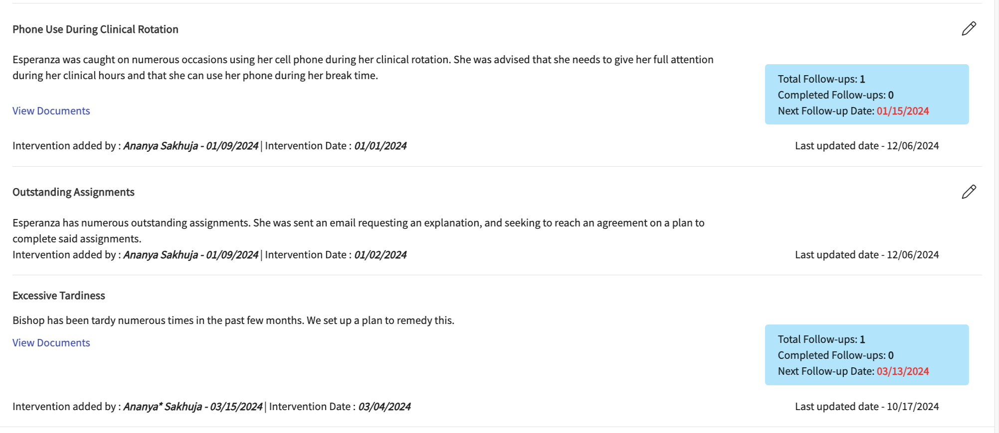
Task: Select the red next follow-up date 01/15/2024
Action: pos(903,111)
